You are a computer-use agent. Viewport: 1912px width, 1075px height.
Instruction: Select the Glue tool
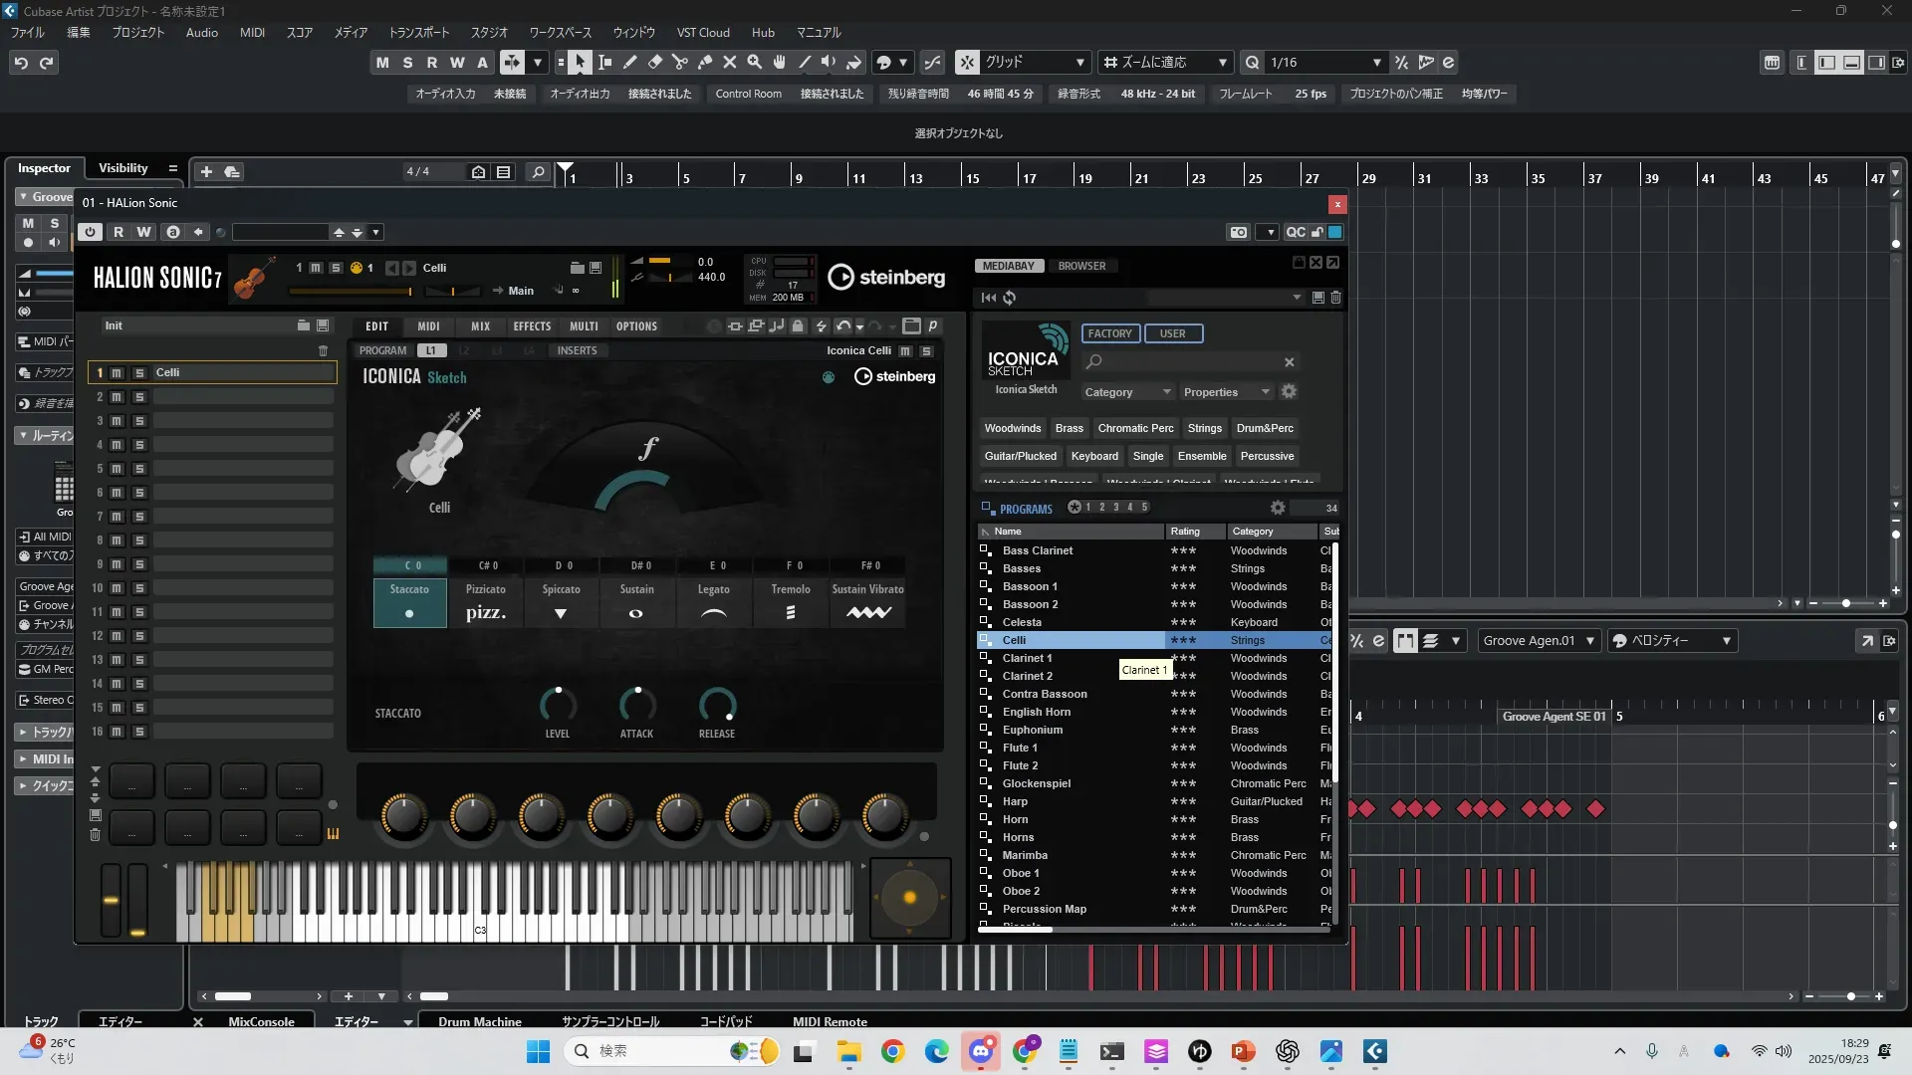click(x=704, y=63)
